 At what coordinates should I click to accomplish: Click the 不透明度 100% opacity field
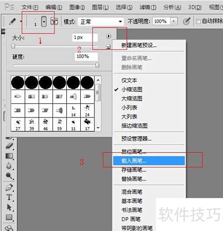pos(161,21)
